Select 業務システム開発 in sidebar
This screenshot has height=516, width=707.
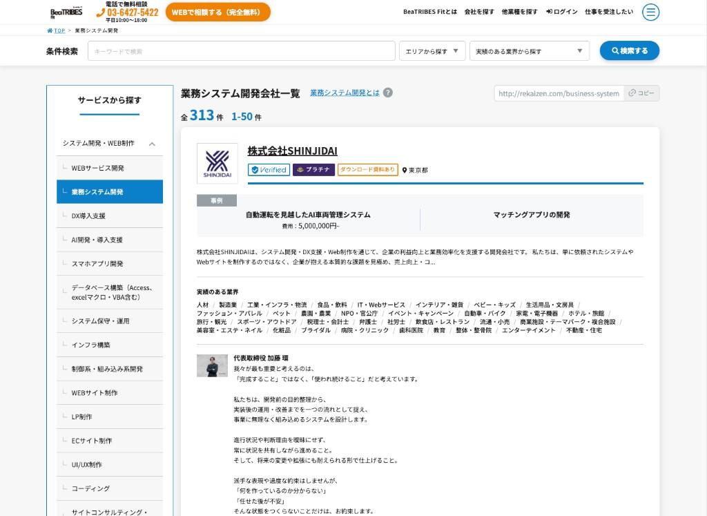[x=110, y=192]
